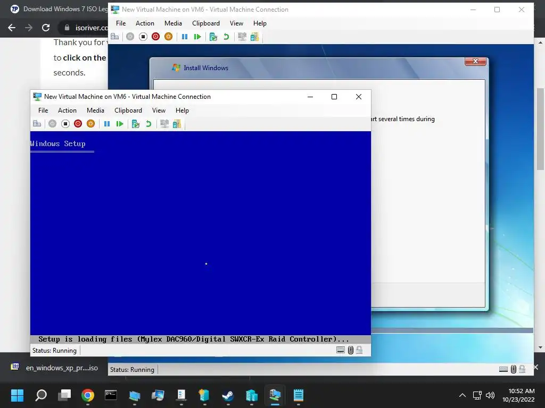Click Revert icon in front VM window
Viewport: 545px width, 408px height.
coord(148,123)
